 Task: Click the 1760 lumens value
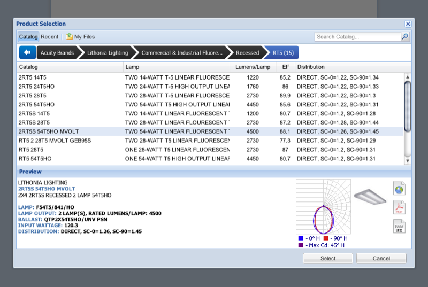coord(253,87)
